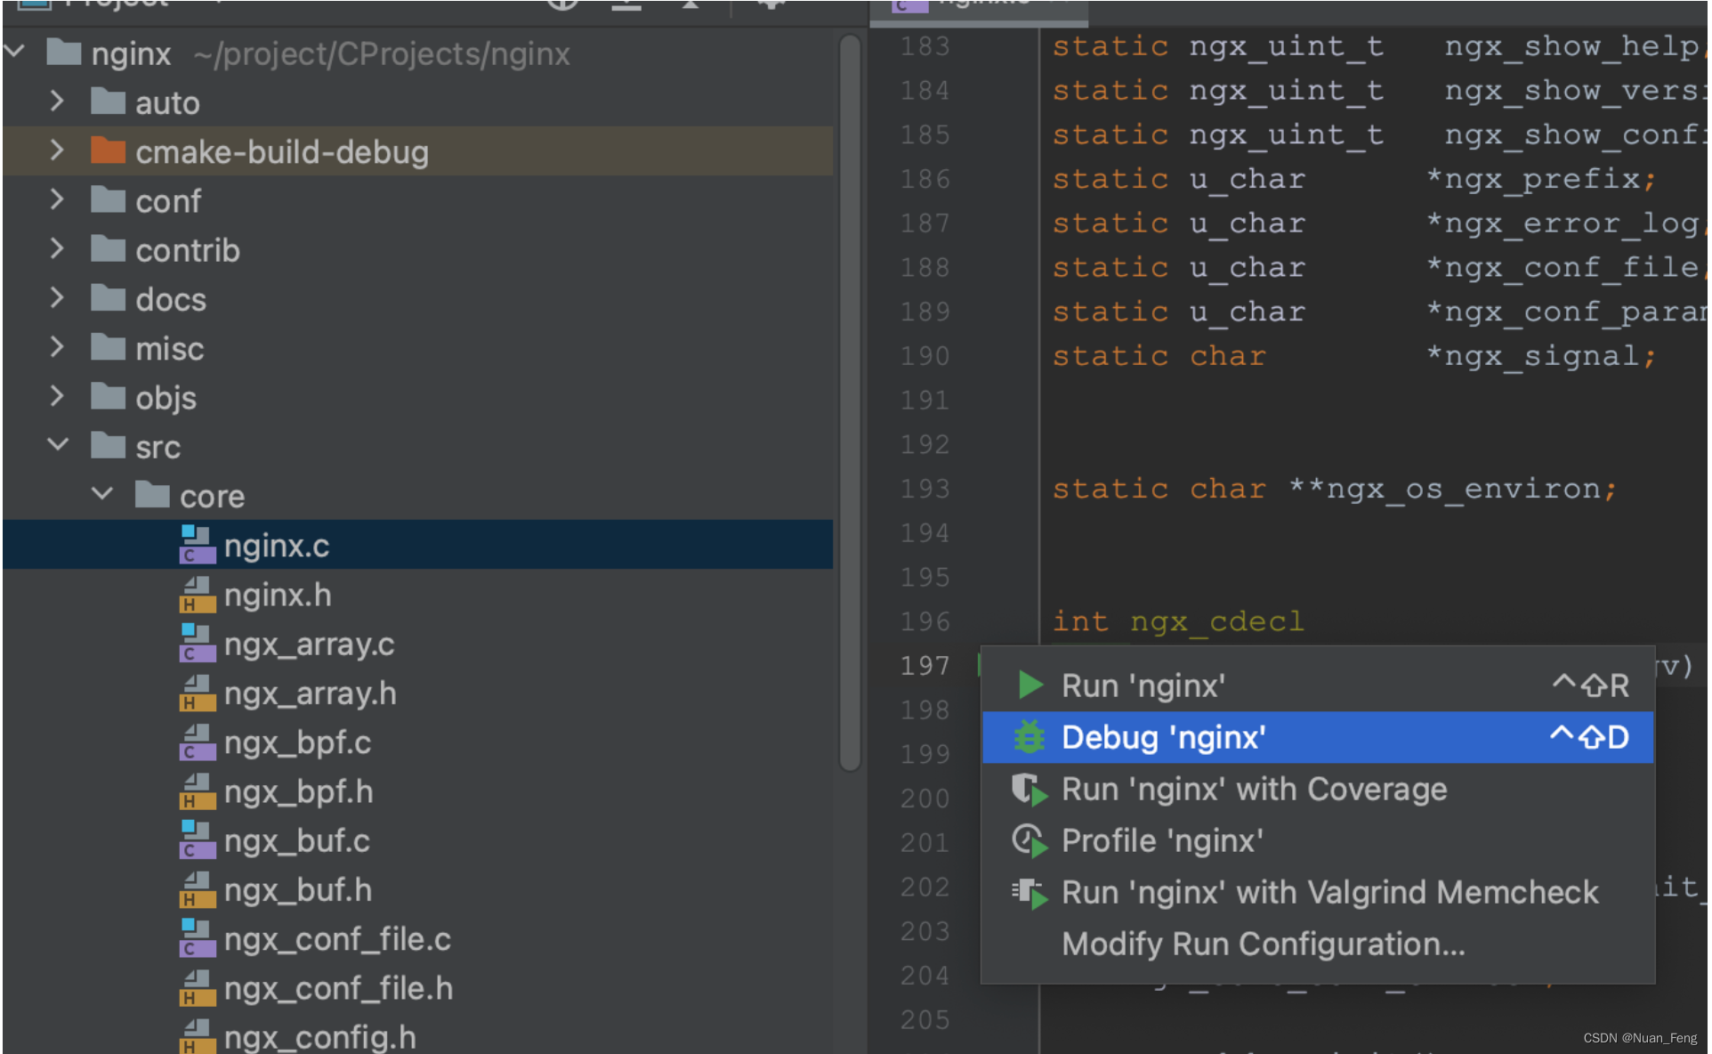
Task: Choose Profile 'nginx' option
Action: [x=1317, y=840]
